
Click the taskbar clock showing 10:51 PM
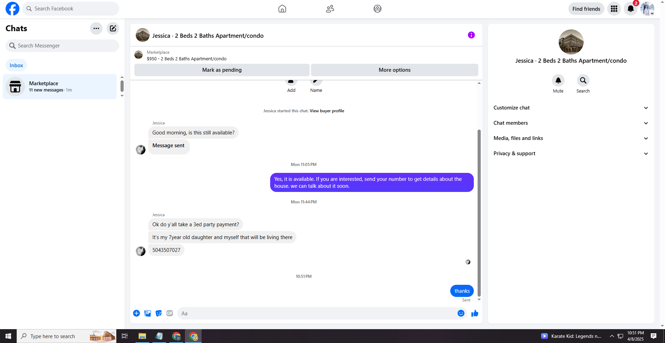(635, 336)
